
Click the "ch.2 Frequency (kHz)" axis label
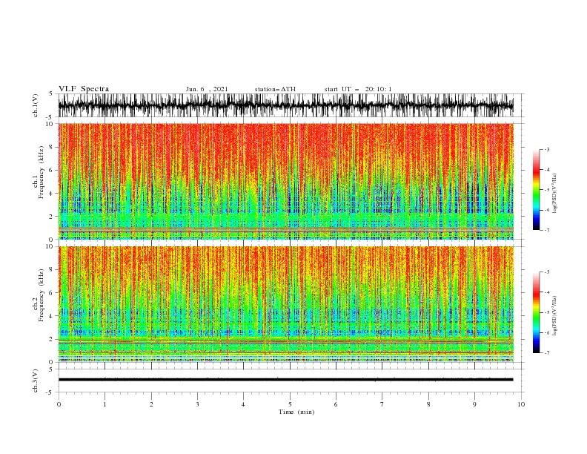(38, 295)
